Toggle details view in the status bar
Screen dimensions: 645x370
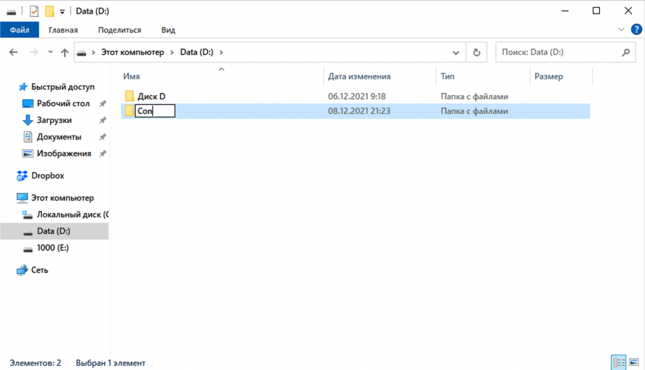pos(619,362)
